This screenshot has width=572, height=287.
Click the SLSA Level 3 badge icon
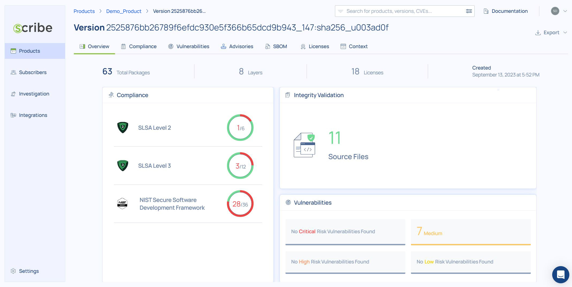pyautogui.click(x=123, y=166)
